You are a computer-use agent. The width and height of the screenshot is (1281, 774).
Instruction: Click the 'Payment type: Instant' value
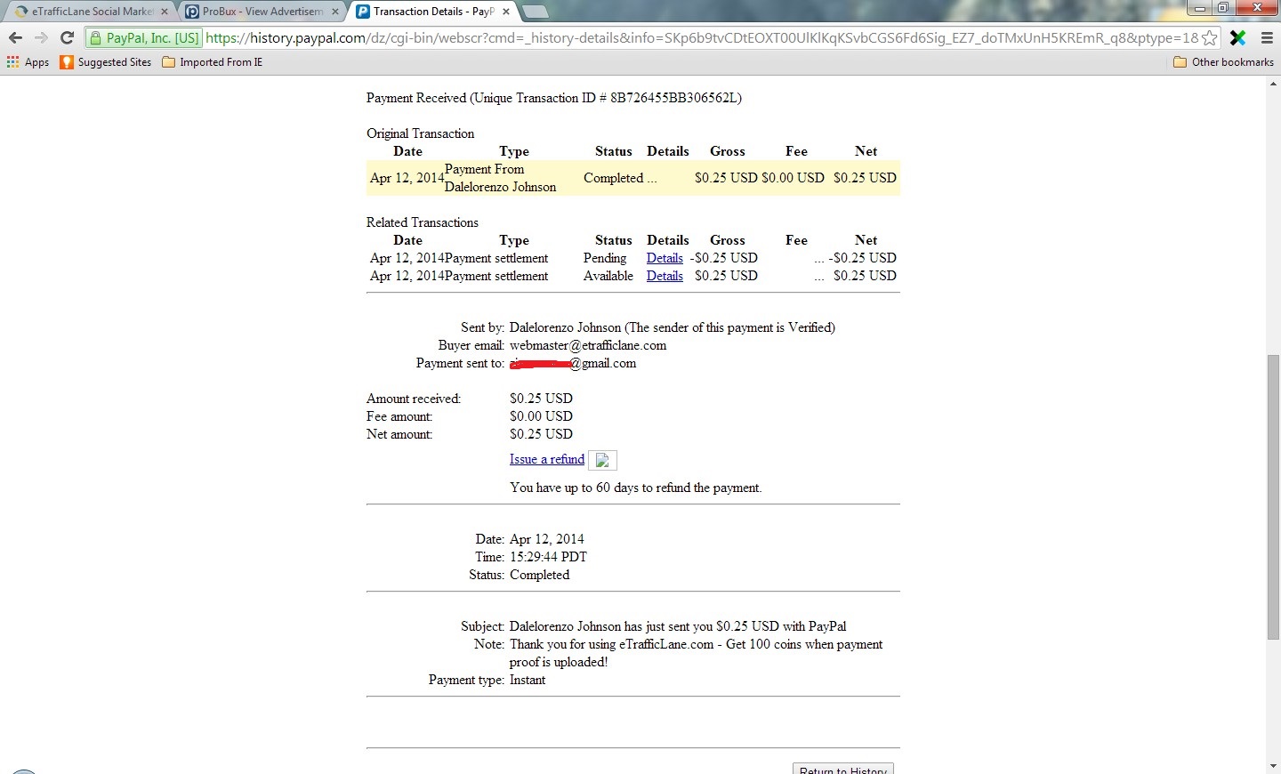tap(528, 680)
